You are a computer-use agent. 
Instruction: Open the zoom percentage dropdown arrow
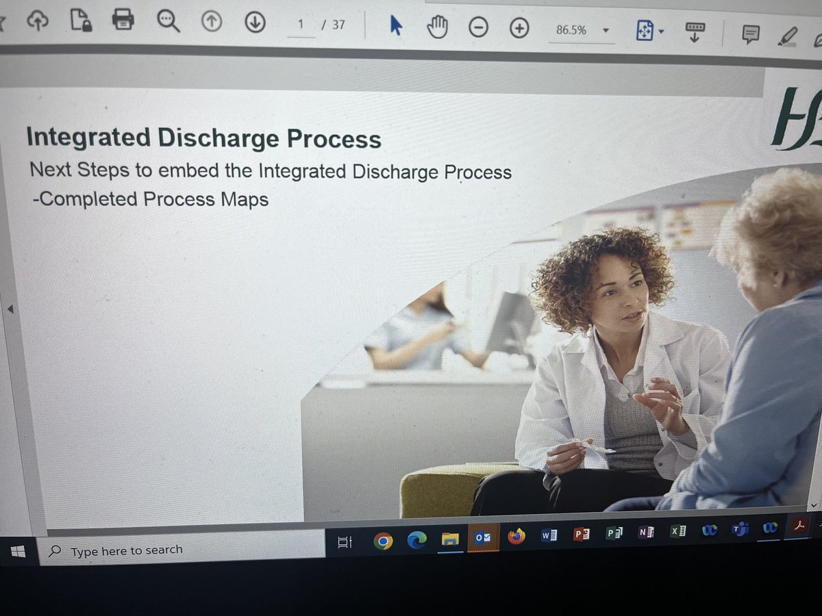[x=606, y=31]
